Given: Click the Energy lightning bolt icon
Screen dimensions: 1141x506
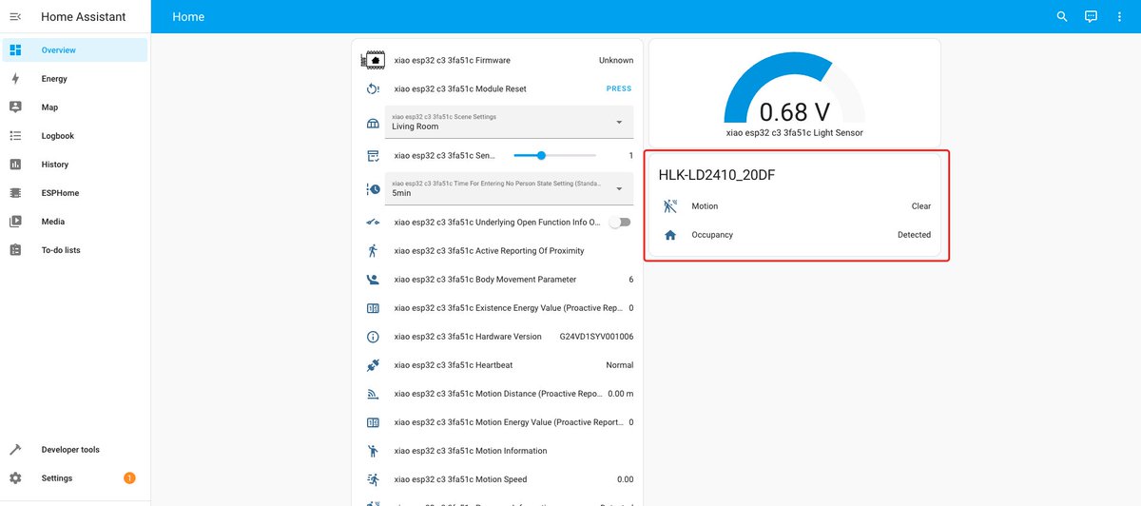Looking at the screenshot, I should pyautogui.click(x=15, y=79).
